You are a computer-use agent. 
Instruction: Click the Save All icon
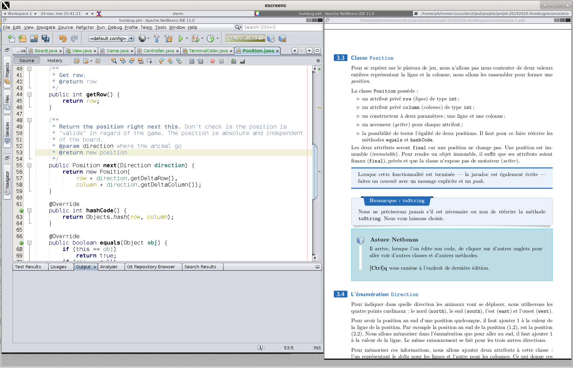pyautogui.click(x=46, y=38)
